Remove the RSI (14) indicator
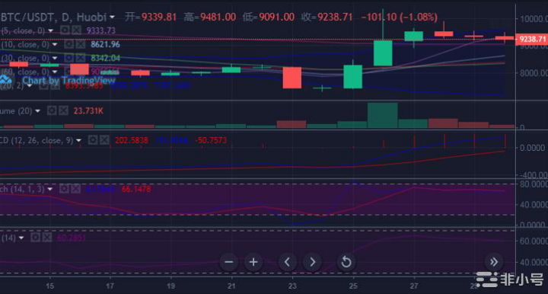 point(47,238)
